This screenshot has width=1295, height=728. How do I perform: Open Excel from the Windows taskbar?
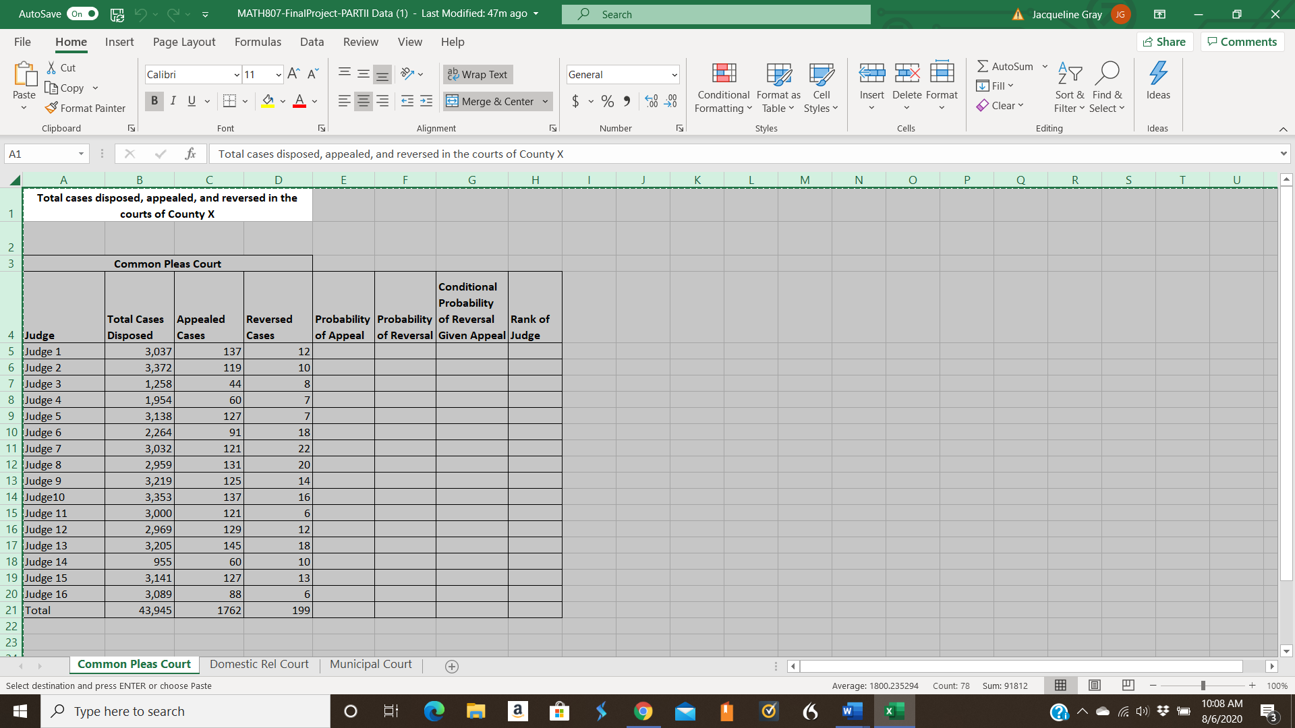tap(894, 711)
